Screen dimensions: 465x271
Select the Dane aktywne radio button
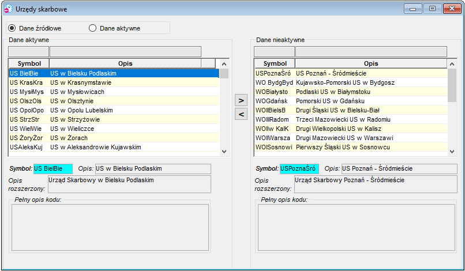click(92, 28)
